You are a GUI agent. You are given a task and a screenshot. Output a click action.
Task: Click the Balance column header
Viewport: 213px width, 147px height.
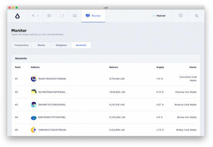click(x=114, y=67)
